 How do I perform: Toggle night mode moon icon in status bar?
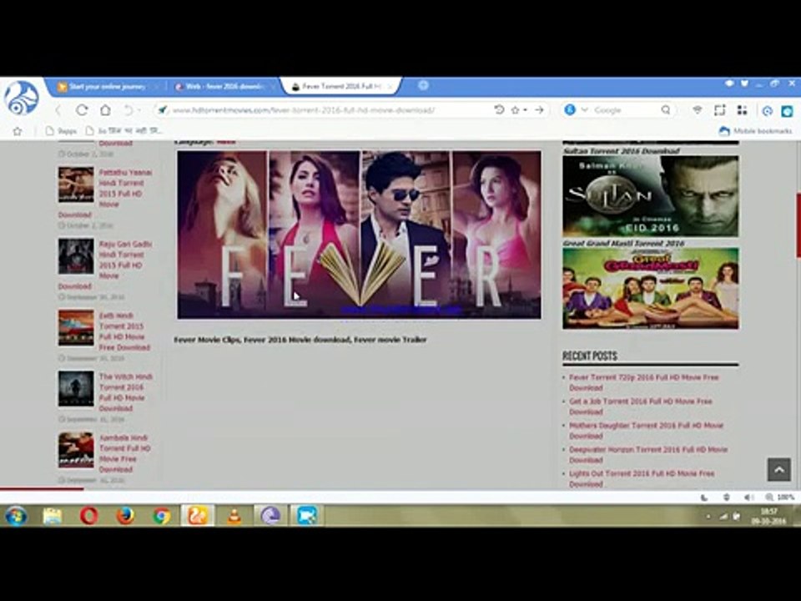point(704,497)
